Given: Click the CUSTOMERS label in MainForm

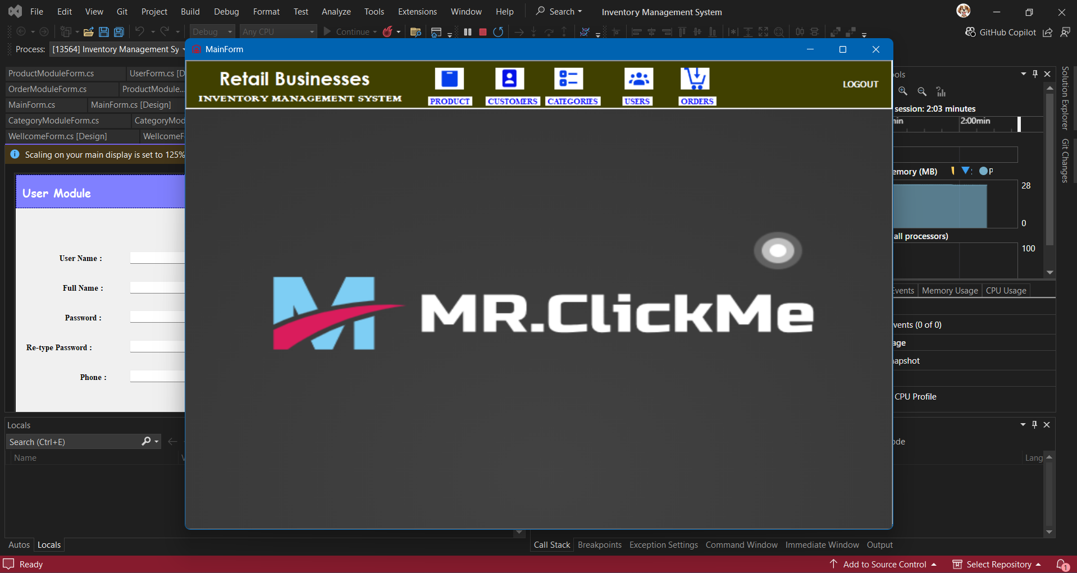Looking at the screenshot, I should (x=512, y=102).
